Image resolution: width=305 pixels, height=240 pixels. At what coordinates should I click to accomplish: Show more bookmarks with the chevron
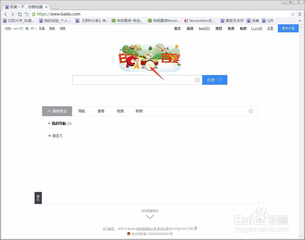click(300, 21)
